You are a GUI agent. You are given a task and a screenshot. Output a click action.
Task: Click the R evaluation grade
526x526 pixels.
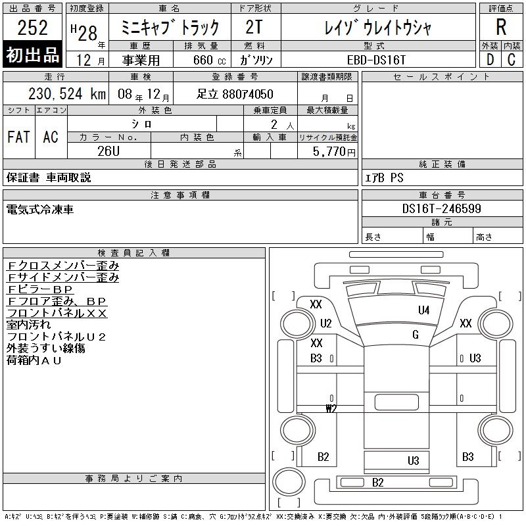coord(501,28)
